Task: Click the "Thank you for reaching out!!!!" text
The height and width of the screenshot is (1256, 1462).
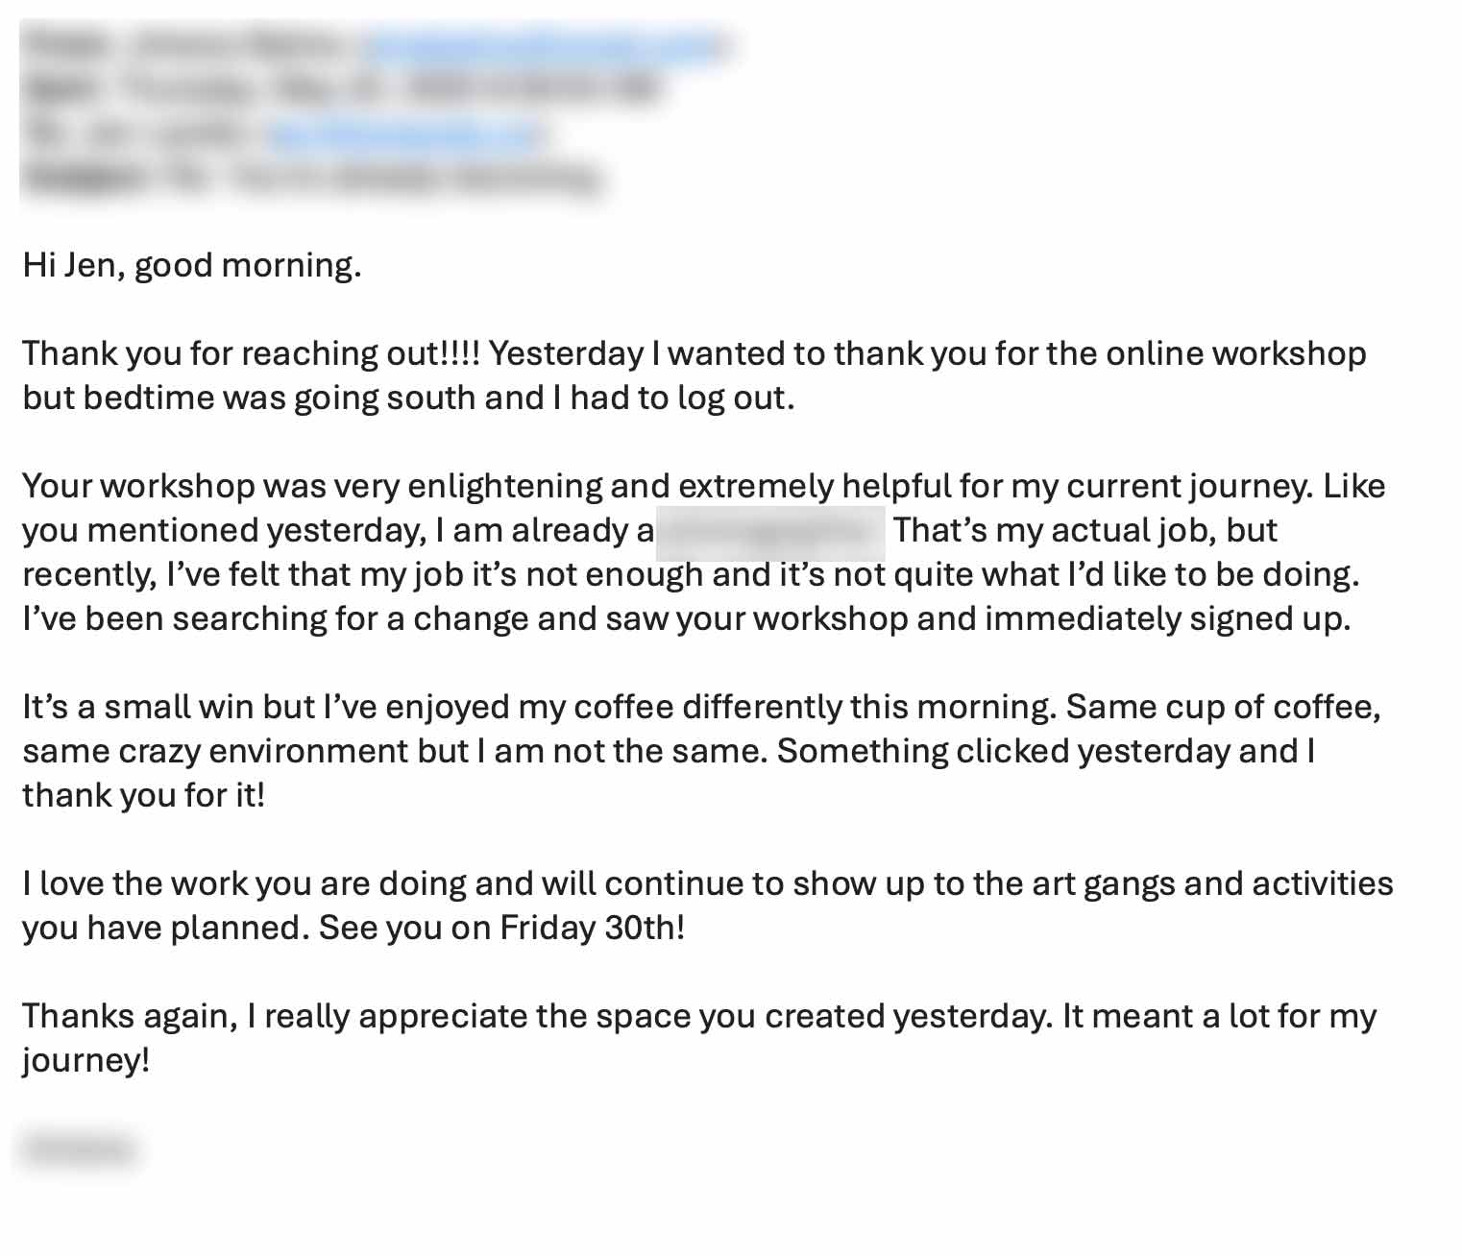Action: click(250, 353)
